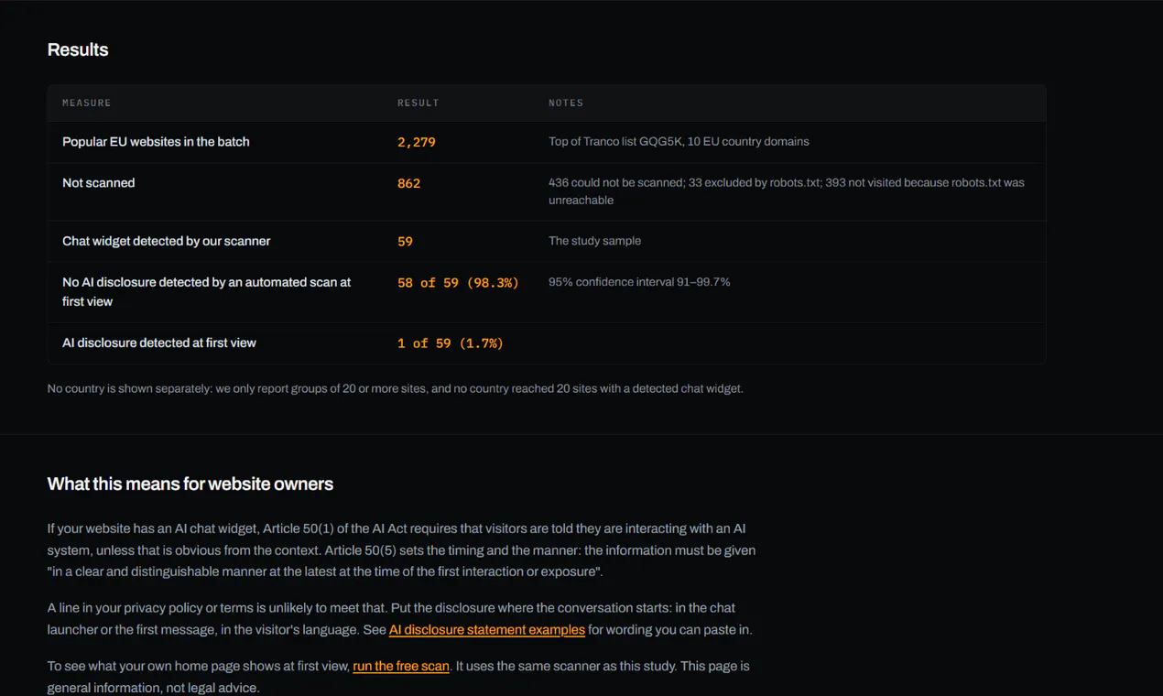Select the MEASURE column header
1163x696 pixels.
coord(87,103)
